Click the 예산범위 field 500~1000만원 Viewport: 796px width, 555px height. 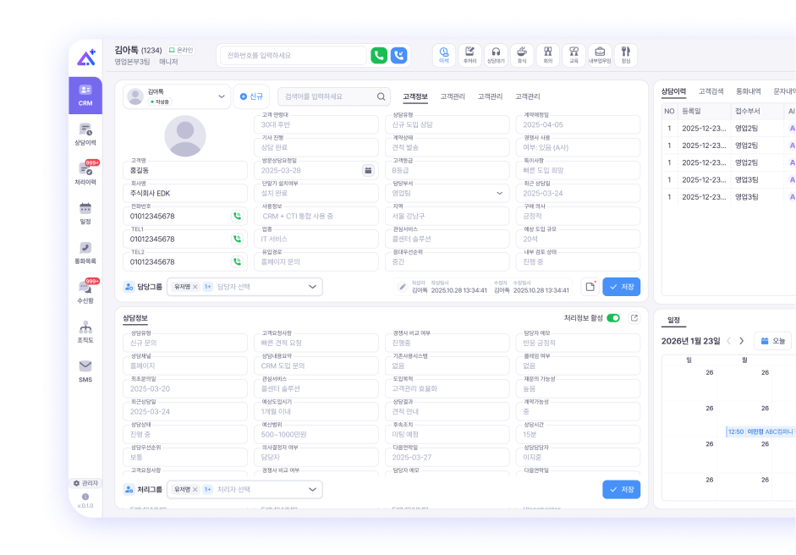[316, 434]
